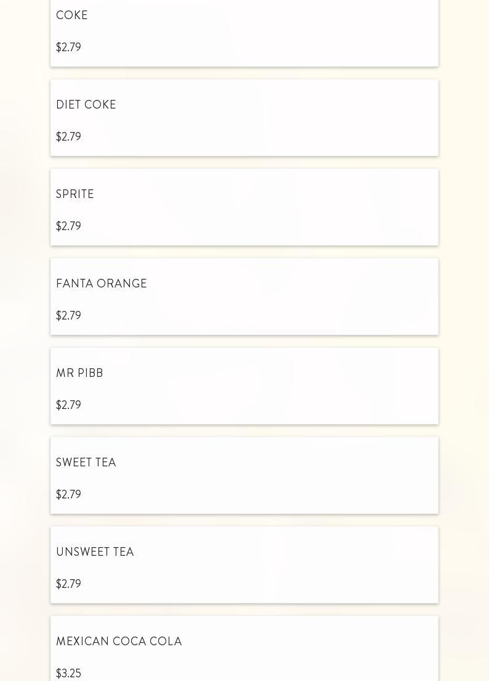Viewport: 489px width, 681px height.
Task: Open the Mr Pibb item
Action: tap(79, 373)
